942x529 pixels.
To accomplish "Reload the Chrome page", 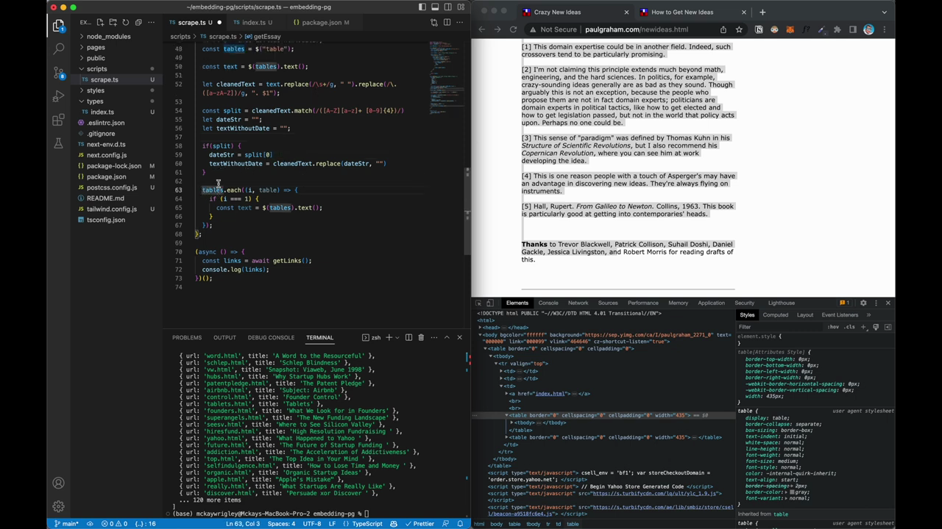I will (513, 29).
